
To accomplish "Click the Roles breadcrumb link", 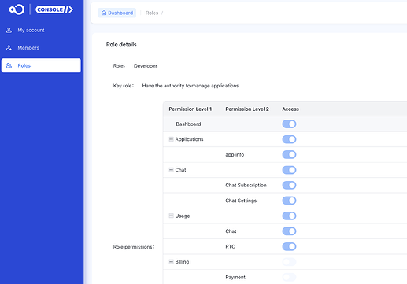I will point(152,13).
